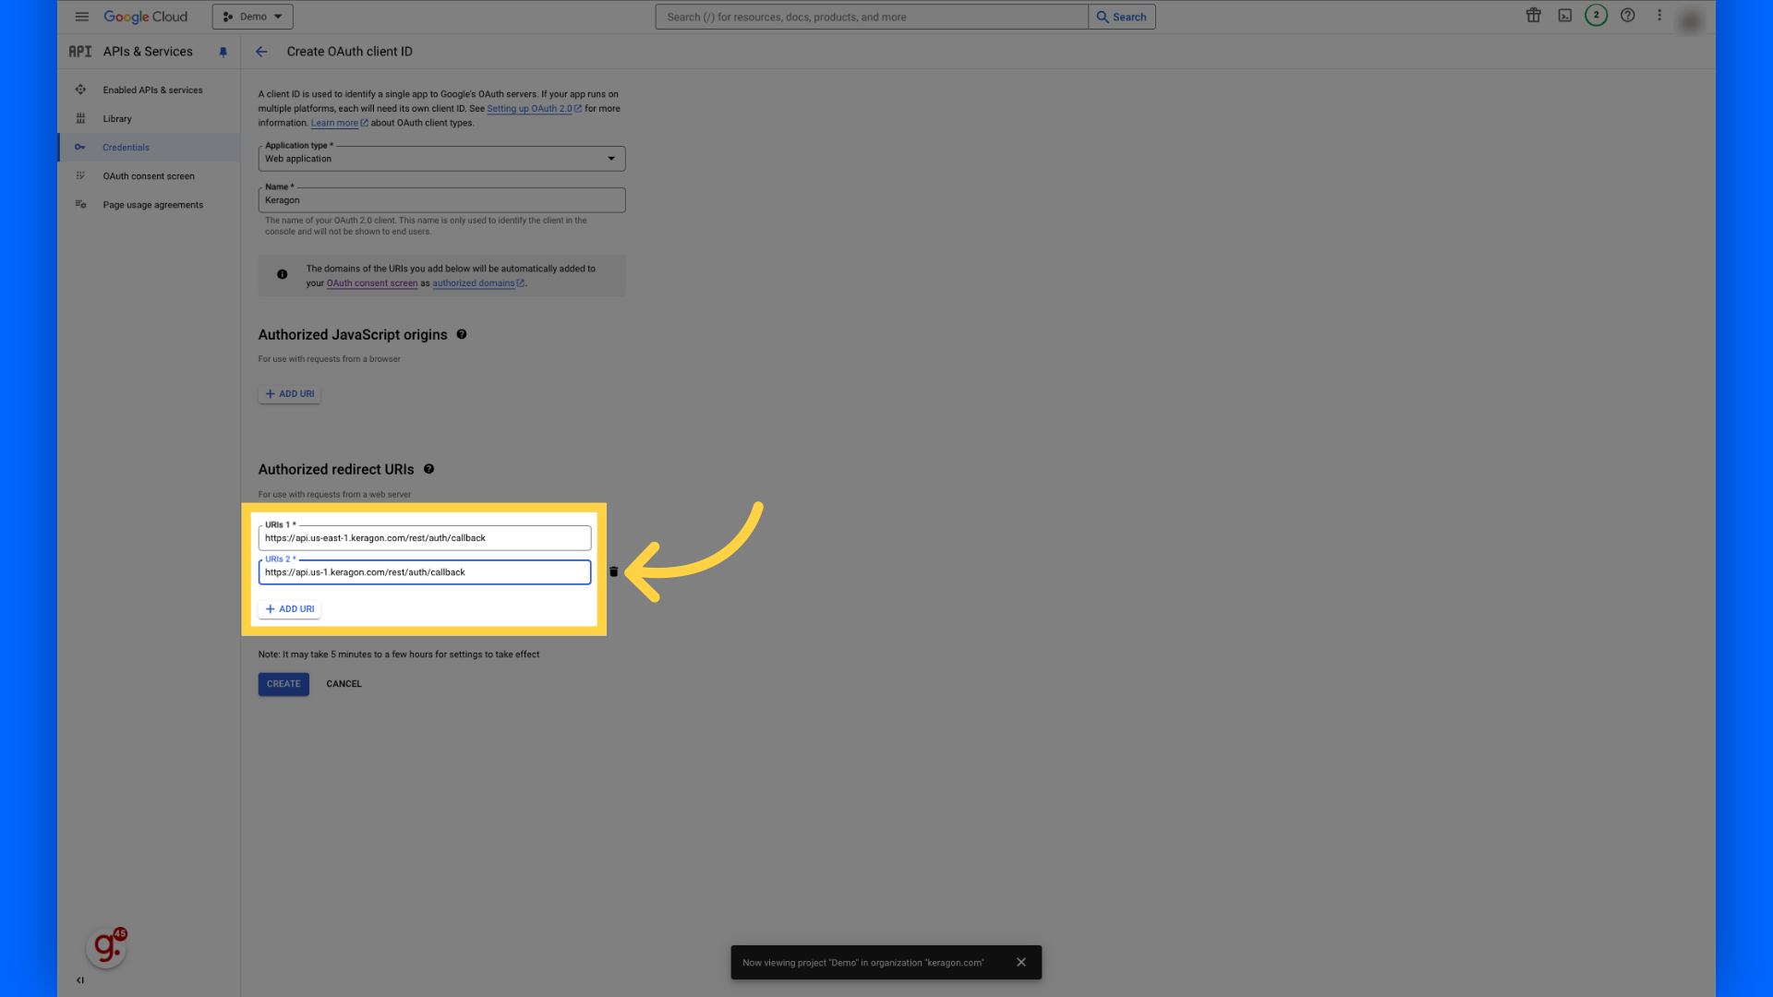Unpin APIs & Services from navigation
The image size is (1773, 997).
pyautogui.click(x=223, y=52)
